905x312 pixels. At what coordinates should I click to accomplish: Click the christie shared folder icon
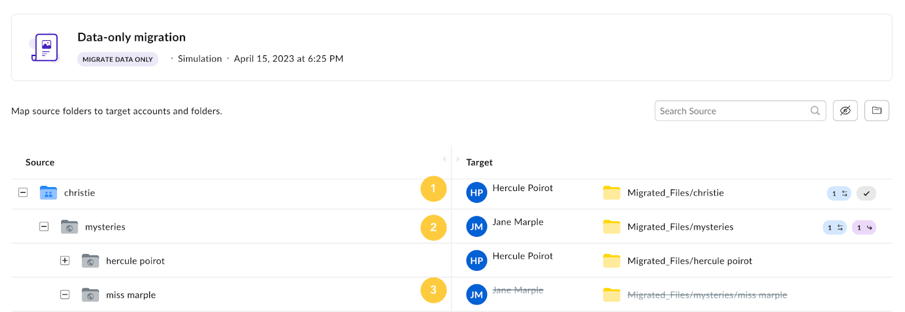point(49,193)
